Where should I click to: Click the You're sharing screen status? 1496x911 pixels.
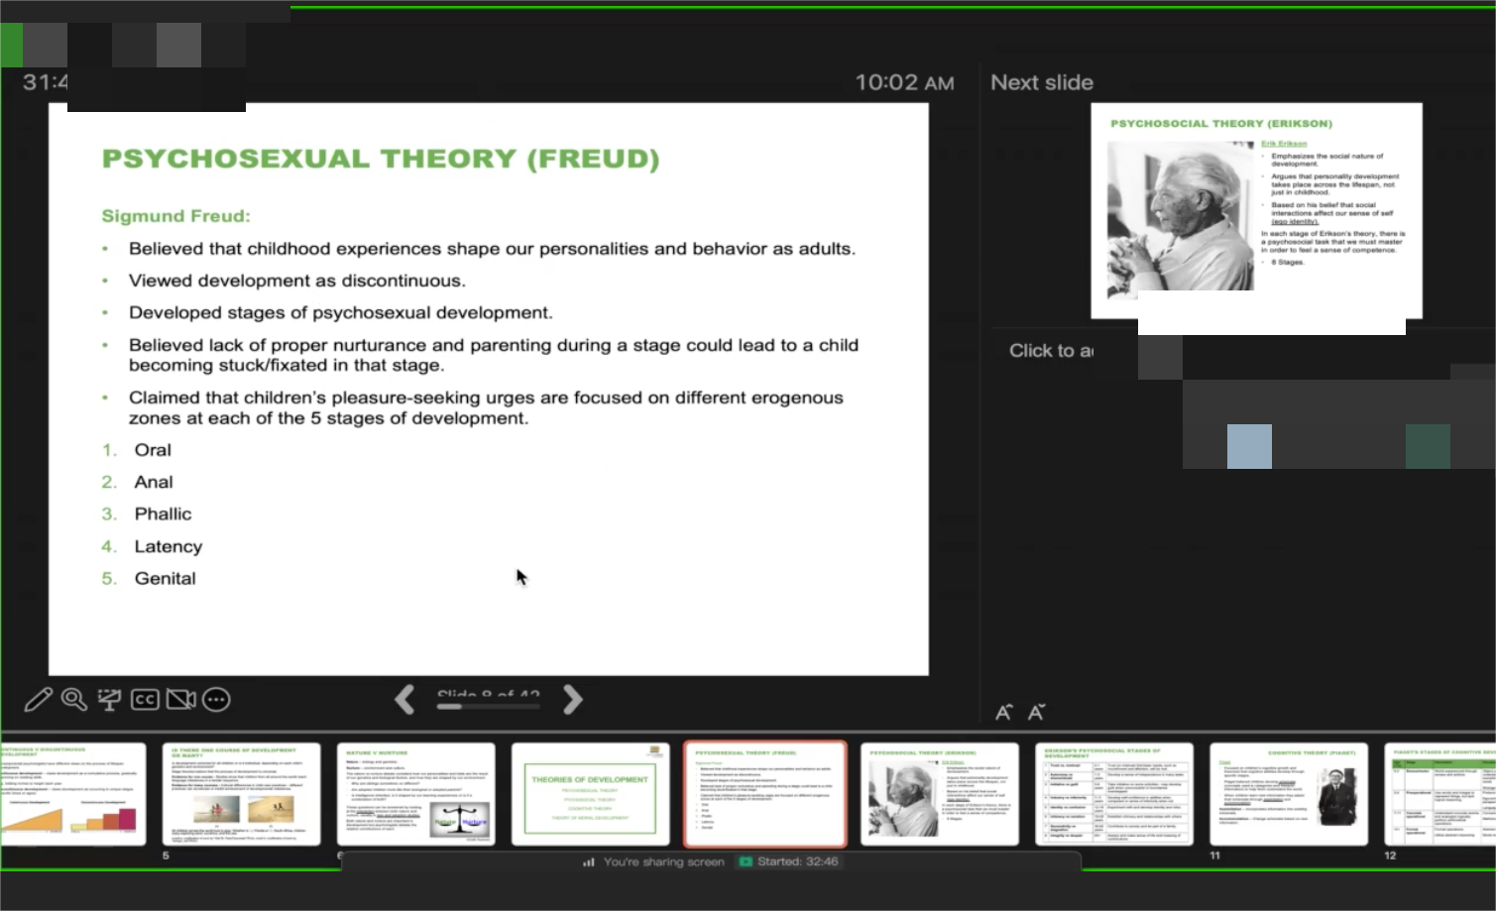[x=654, y=861]
